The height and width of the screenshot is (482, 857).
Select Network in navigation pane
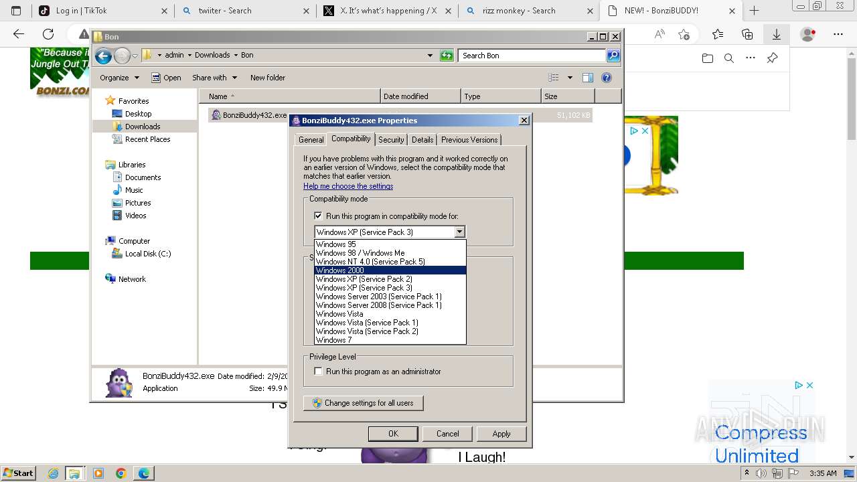click(x=132, y=279)
